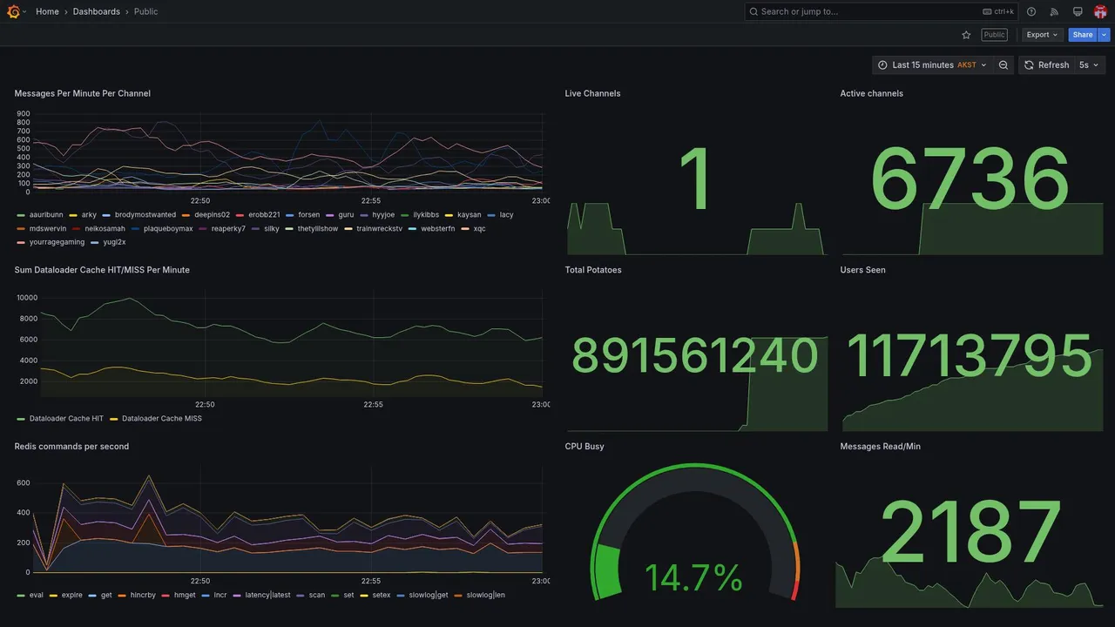Viewport: 1115px width, 627px height.
Task: Click Messages Read/Min panel title
Action: [x=880, y=447]
